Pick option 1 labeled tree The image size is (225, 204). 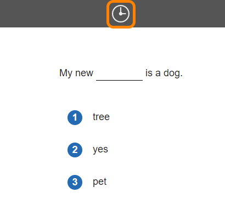pyautogui.click(x=88, y=117)
